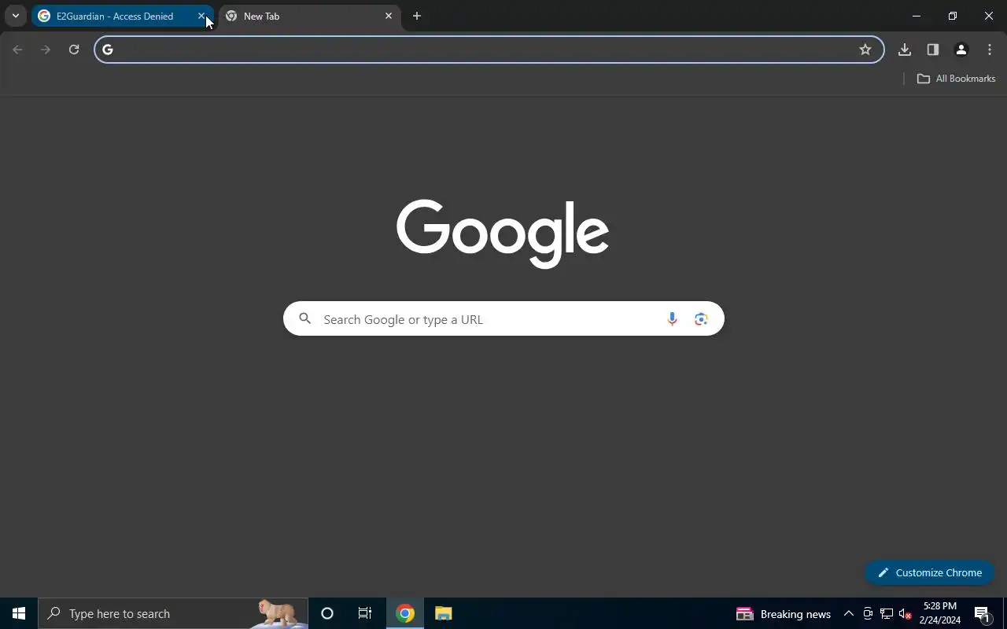Open File Explorer from the taskbar

pyautogui.click(x=443, y=613)
